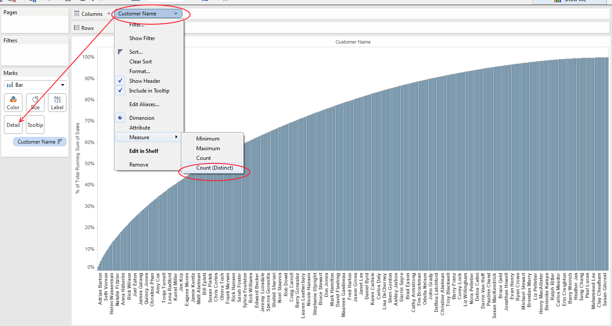612x326 pixels.
Task: Open the Label marks card
Action: 57,102
